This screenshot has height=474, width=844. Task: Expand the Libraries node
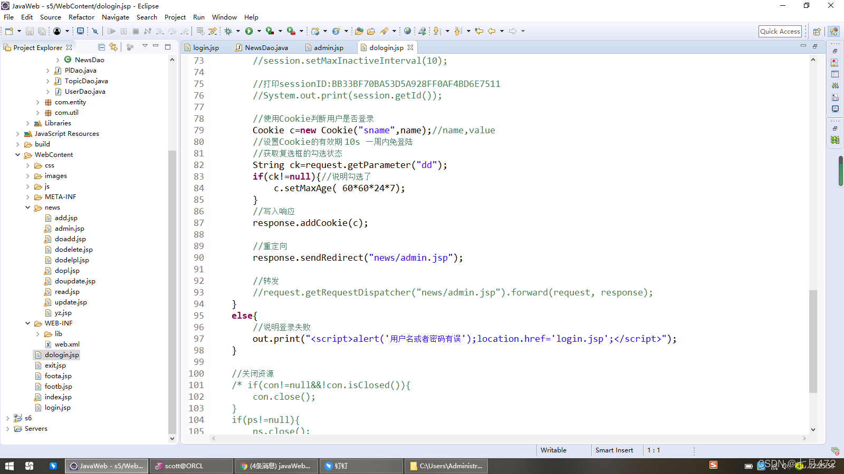tap(27, 123)
